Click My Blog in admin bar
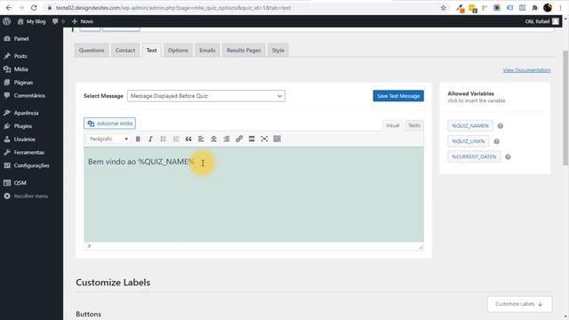Viewport: 569px width, 320px height. [32, 21]
